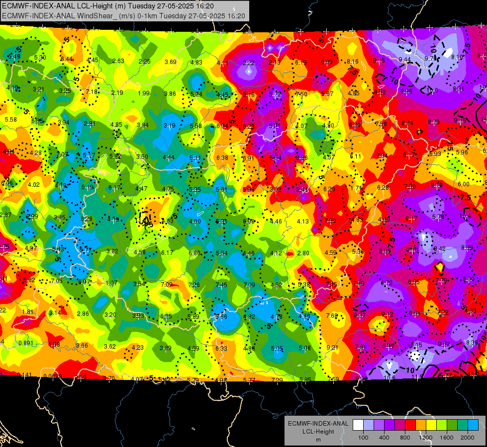Click the grid value 0.141
Image resolution: width=487 pixels, height=447 pixels.
pyautogui.click(x=24, y=374)
